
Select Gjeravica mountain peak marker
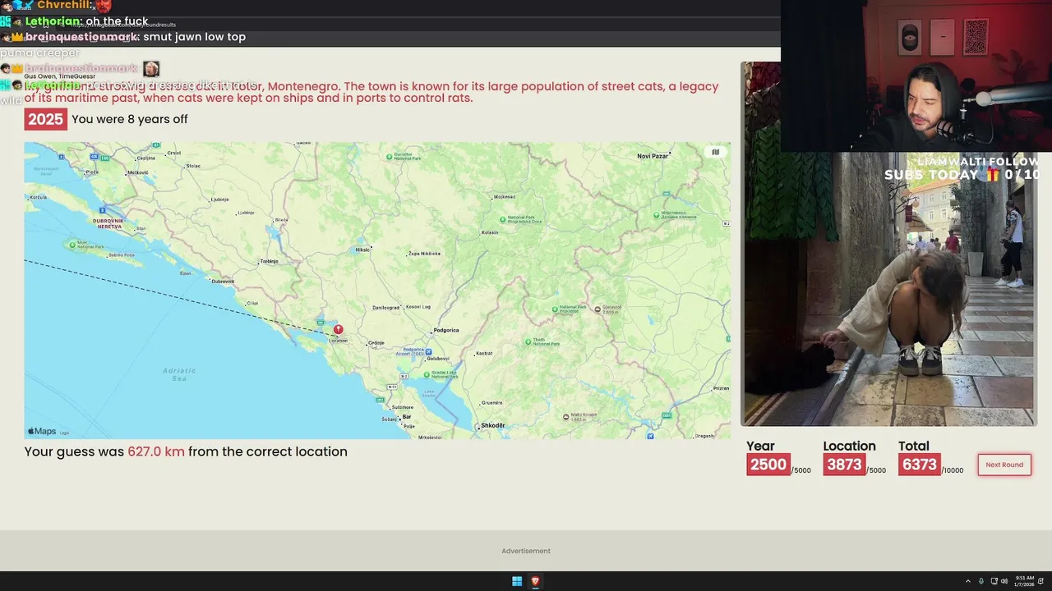click(x=598, y=309)
